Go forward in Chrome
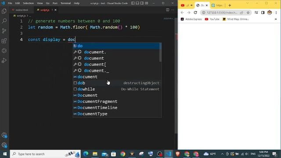This screenshot has height=158, width=281. pyautogui.click(x=189, y=13)
